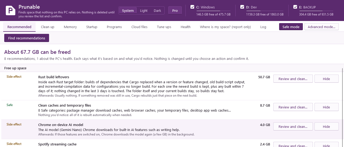View the Health tab
344x147 pixels.
pyautogui.click(x=185, y=27)
